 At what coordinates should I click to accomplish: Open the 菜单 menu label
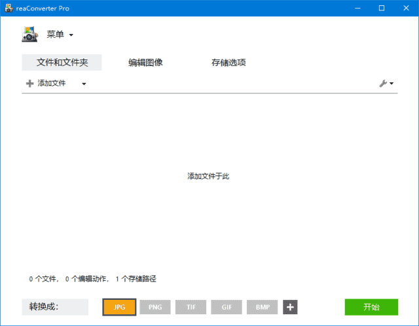pos(56,35)
